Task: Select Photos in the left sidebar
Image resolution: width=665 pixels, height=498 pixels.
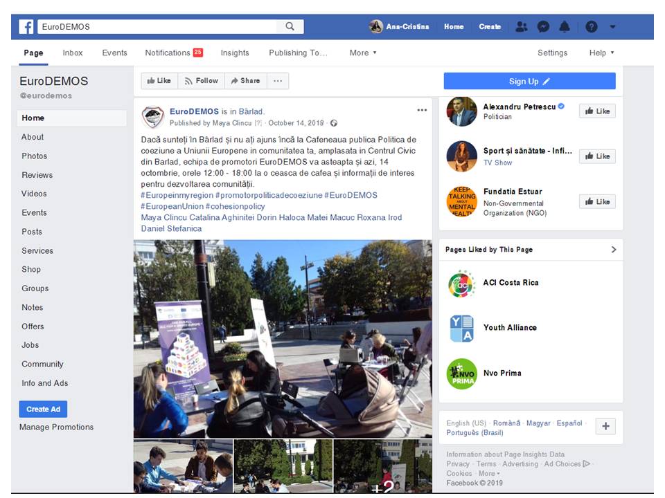Action: pos(35,156)
